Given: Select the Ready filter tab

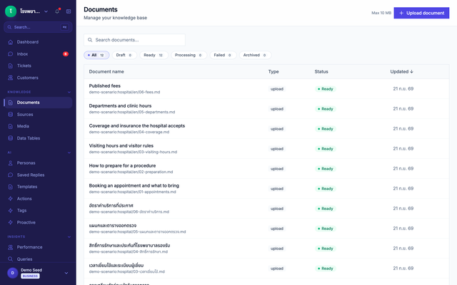Looking at the screenshot, I should (154, 55).
